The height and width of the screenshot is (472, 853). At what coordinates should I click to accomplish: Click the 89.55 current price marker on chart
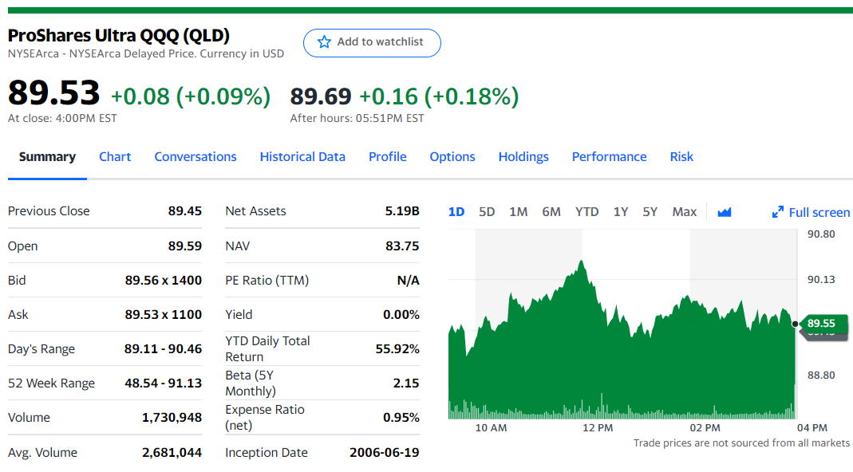click(x=824, y=324)
